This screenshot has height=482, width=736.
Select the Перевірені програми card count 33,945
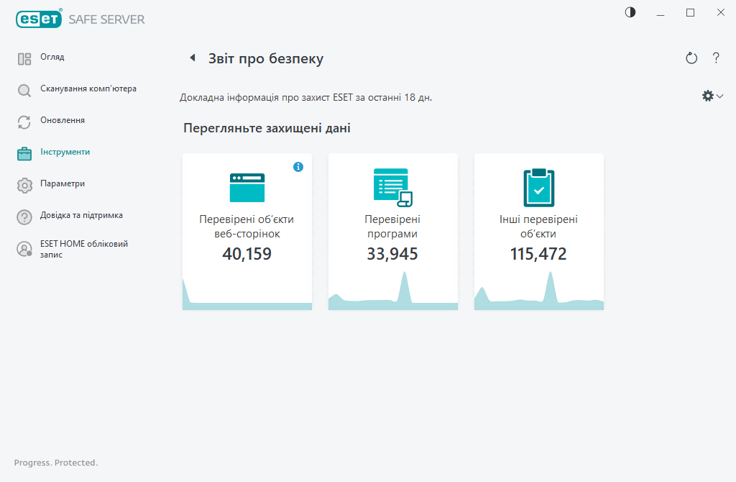click(x=392, y=254)
